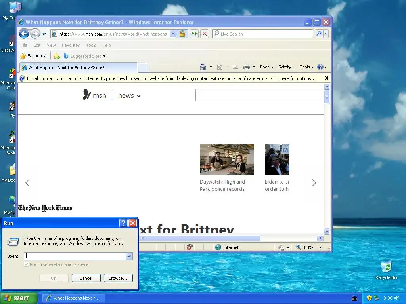This screenshot has width=406, height=304.
Task: Click the vertical scrollbar down arrow
Action: coord(327,231)
